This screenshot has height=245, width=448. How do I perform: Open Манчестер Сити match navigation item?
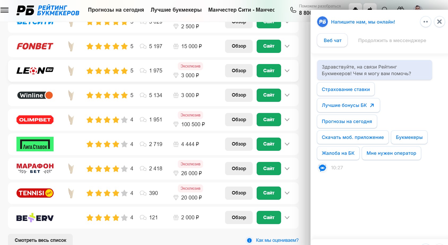click(x=241, y=10)
